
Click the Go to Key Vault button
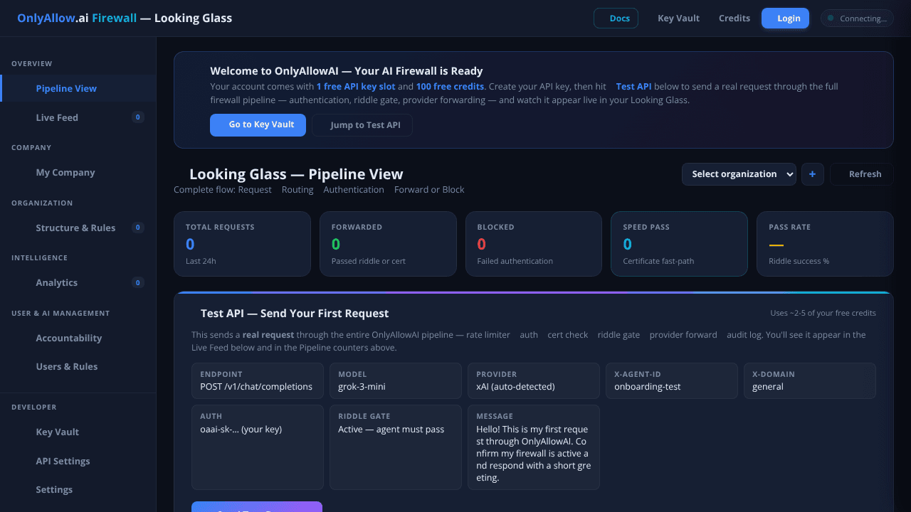coord(258,124)
